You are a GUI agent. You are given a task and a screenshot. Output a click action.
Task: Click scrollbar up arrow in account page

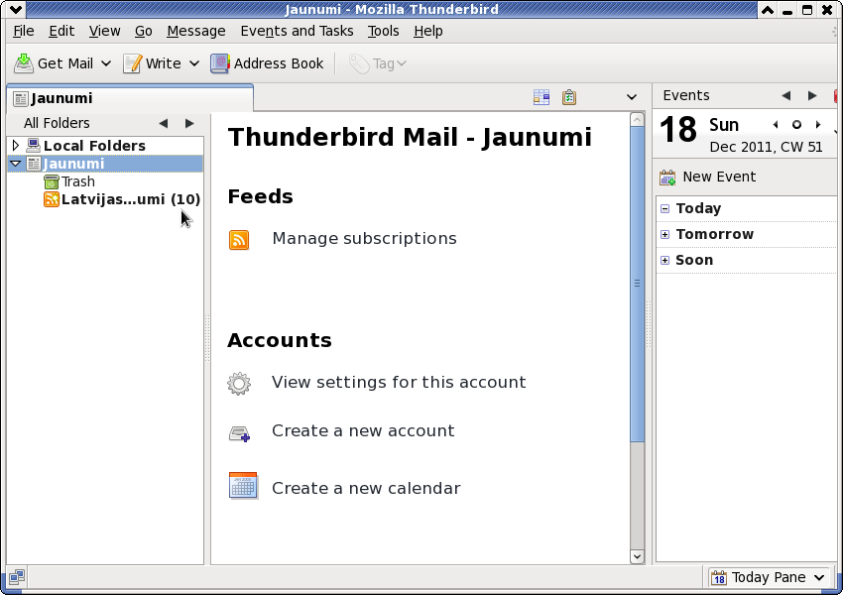(637, 119)
